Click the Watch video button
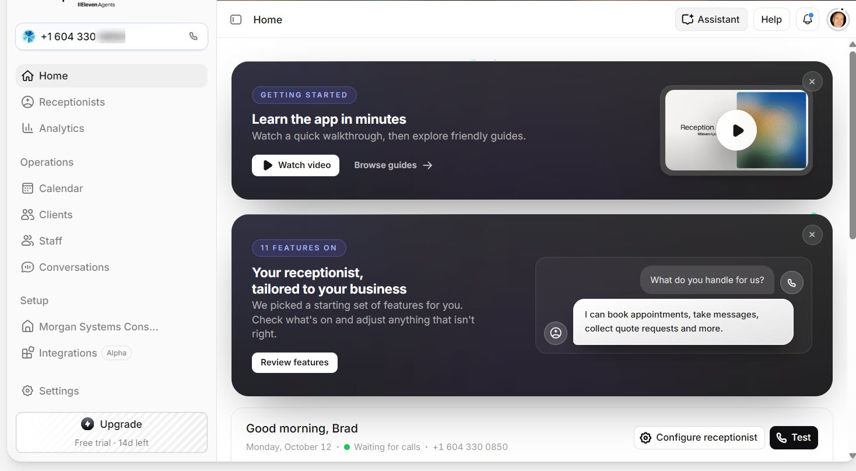This screenshot has width=856, height=471. tap(296, 165)
